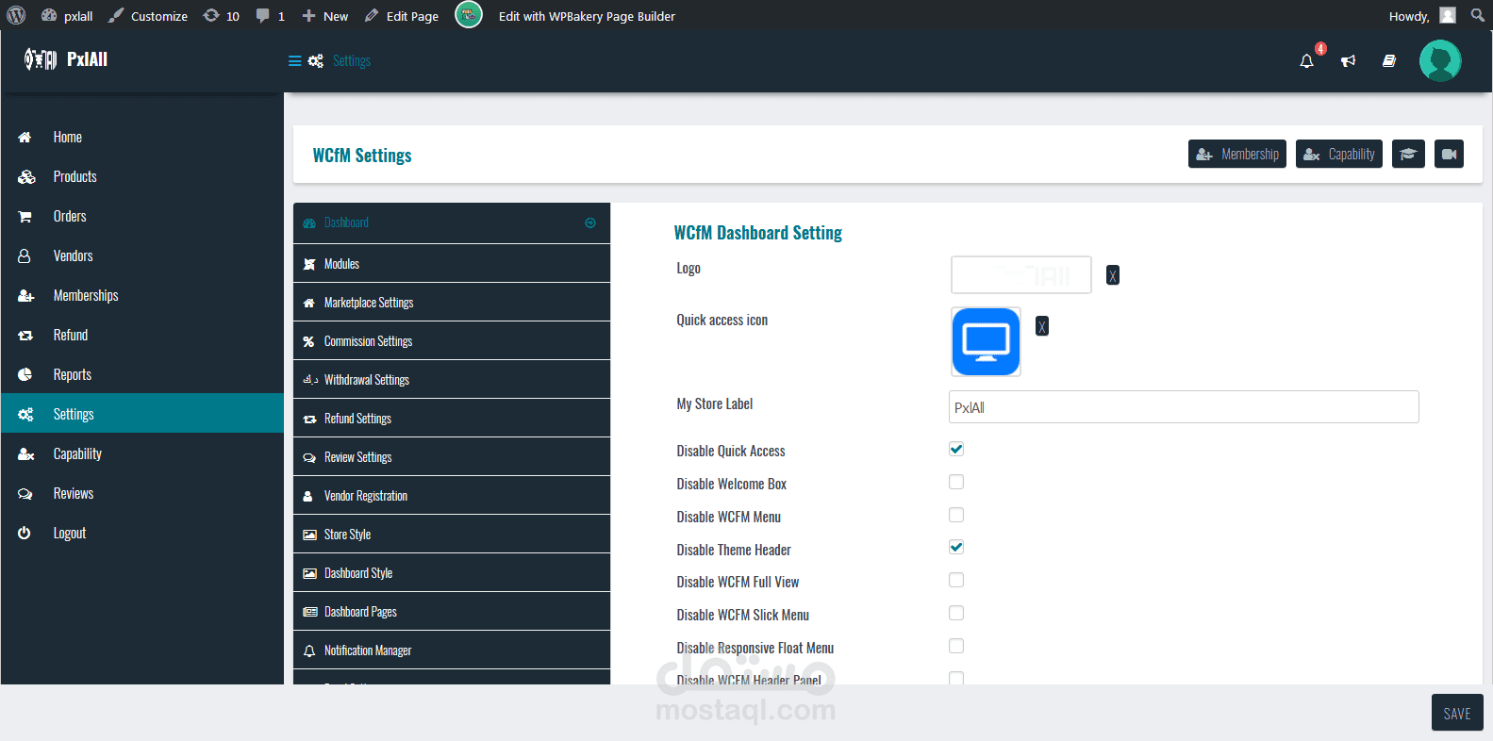Open the comments bubble in admin bar

coord(270,16)
